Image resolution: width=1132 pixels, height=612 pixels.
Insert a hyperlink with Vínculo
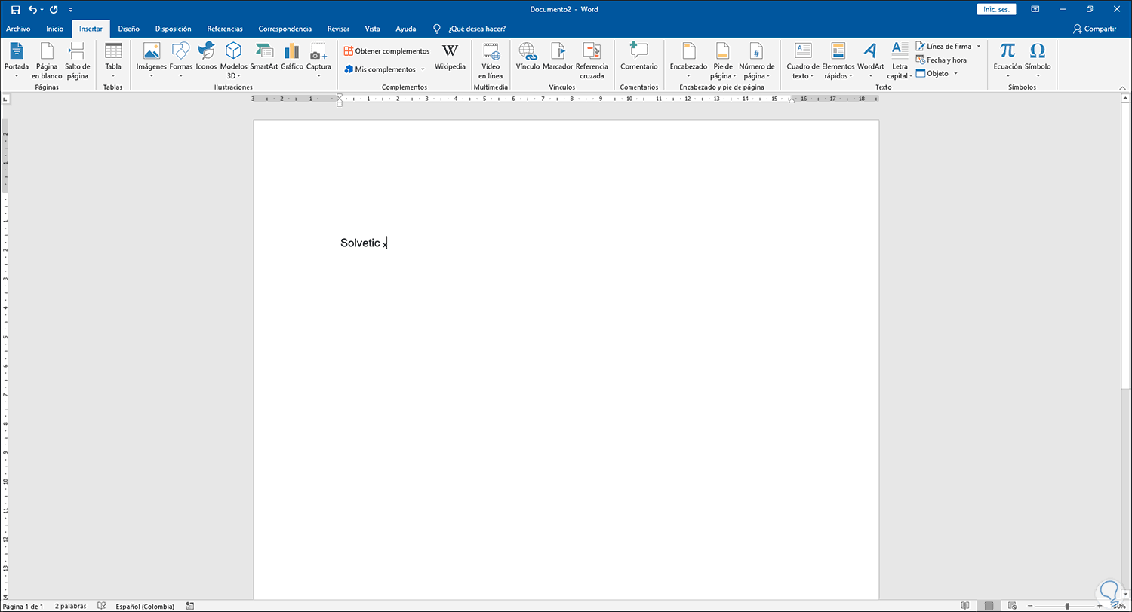point(528,58)
